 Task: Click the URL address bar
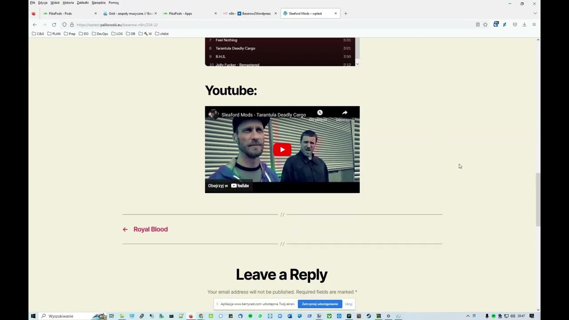coord(267,25)
